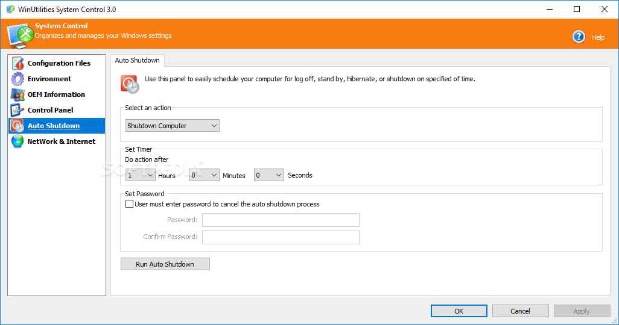The image size is (619, 325).
Task: Open NetWork & Internet settings
Action: (57, 141)
